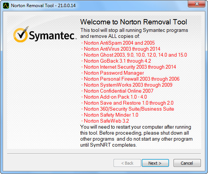Click the Norton Removal Tool title bar icon
Image resolution: width=208 pixels, height=174 pixels.
click(6, 6)
